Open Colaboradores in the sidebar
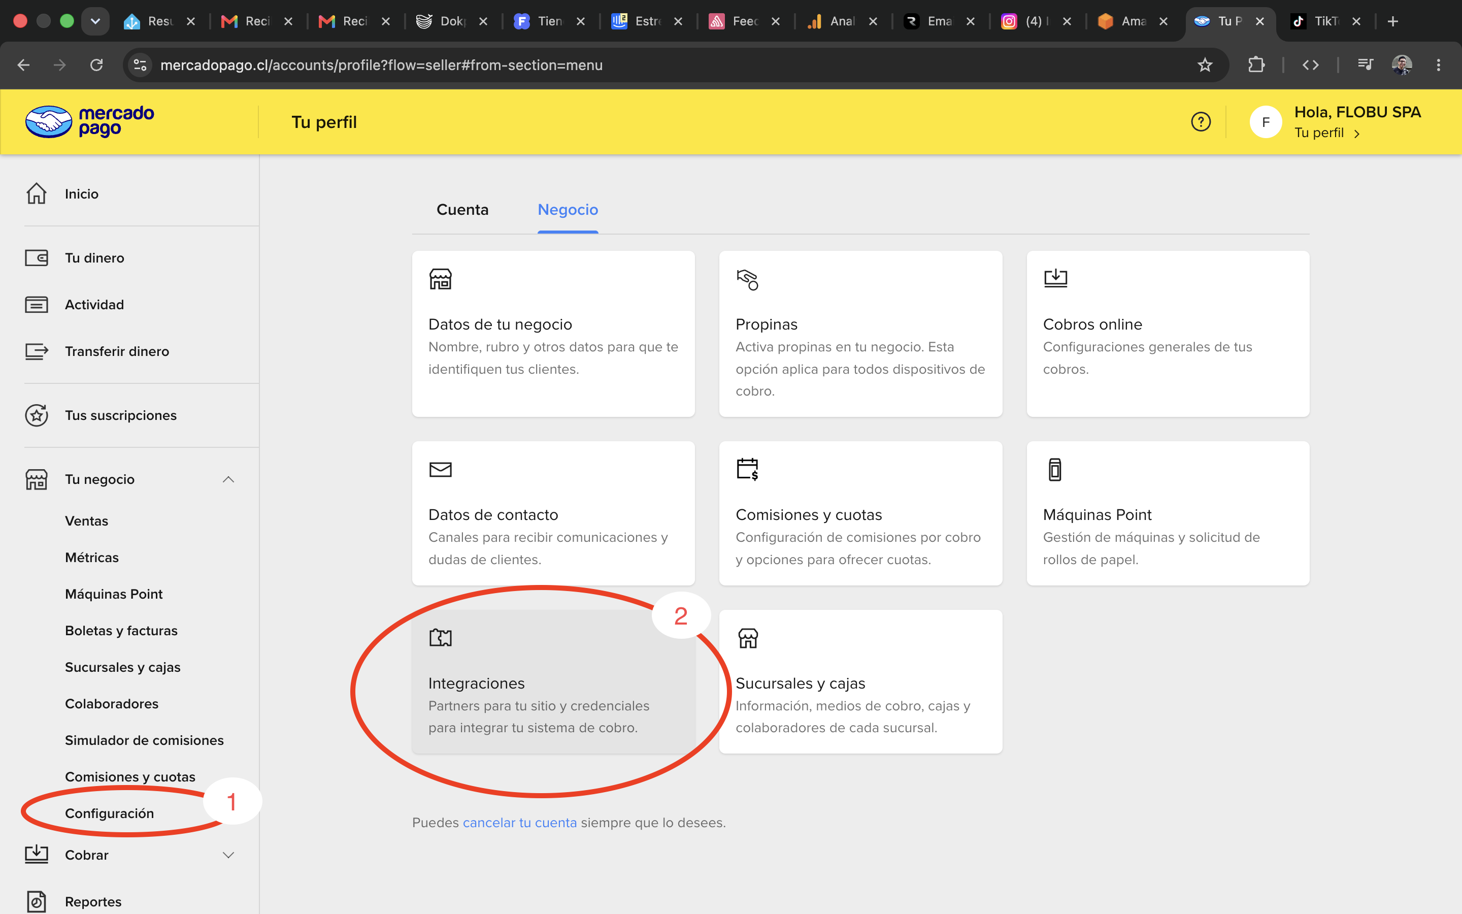The height and width of the screenshot is (914, 1462). pos(112,704)
